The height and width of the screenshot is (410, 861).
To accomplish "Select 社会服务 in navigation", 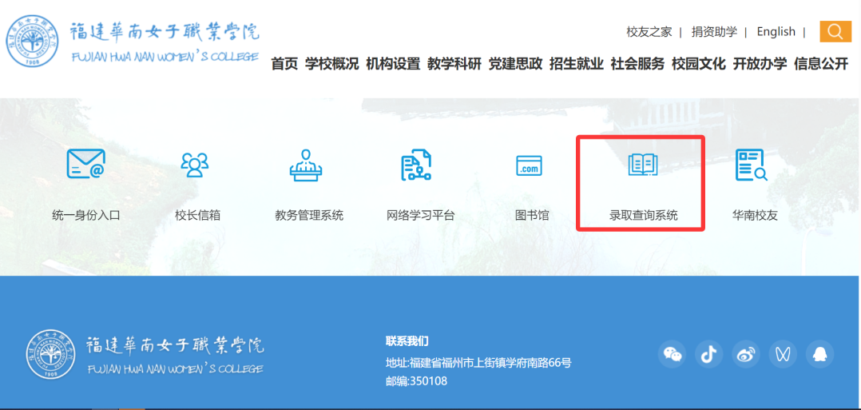I will (637, 64).
